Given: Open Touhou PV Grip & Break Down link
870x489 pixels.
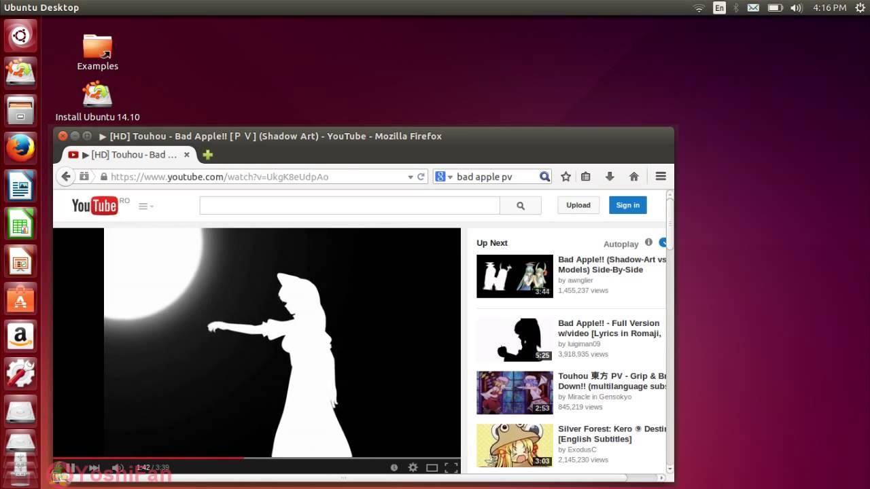Looking at the screenshot, I should 612,381.
